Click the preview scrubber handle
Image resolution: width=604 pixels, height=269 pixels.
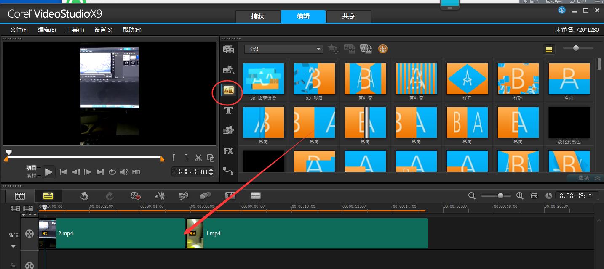coord(9,152)
